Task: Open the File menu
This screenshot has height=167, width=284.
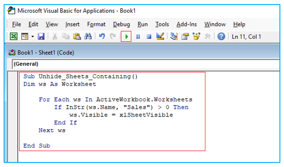Action: (x=16, y=24)
